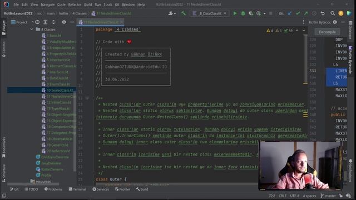
Task: Toggle the Project side tool window
Action: click(x=4, y=28)
